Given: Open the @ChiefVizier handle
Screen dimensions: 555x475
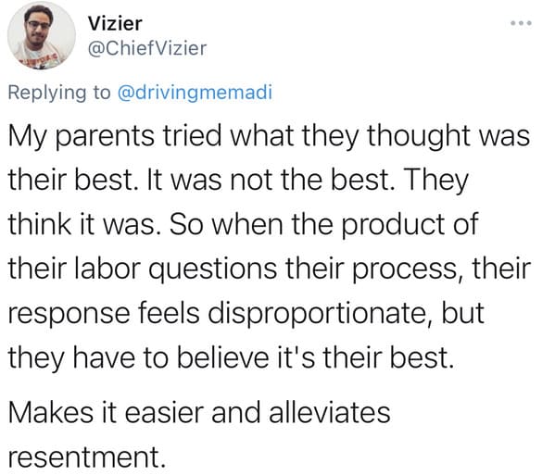Looking at the screenshot, I should click(x=147, y=48).
